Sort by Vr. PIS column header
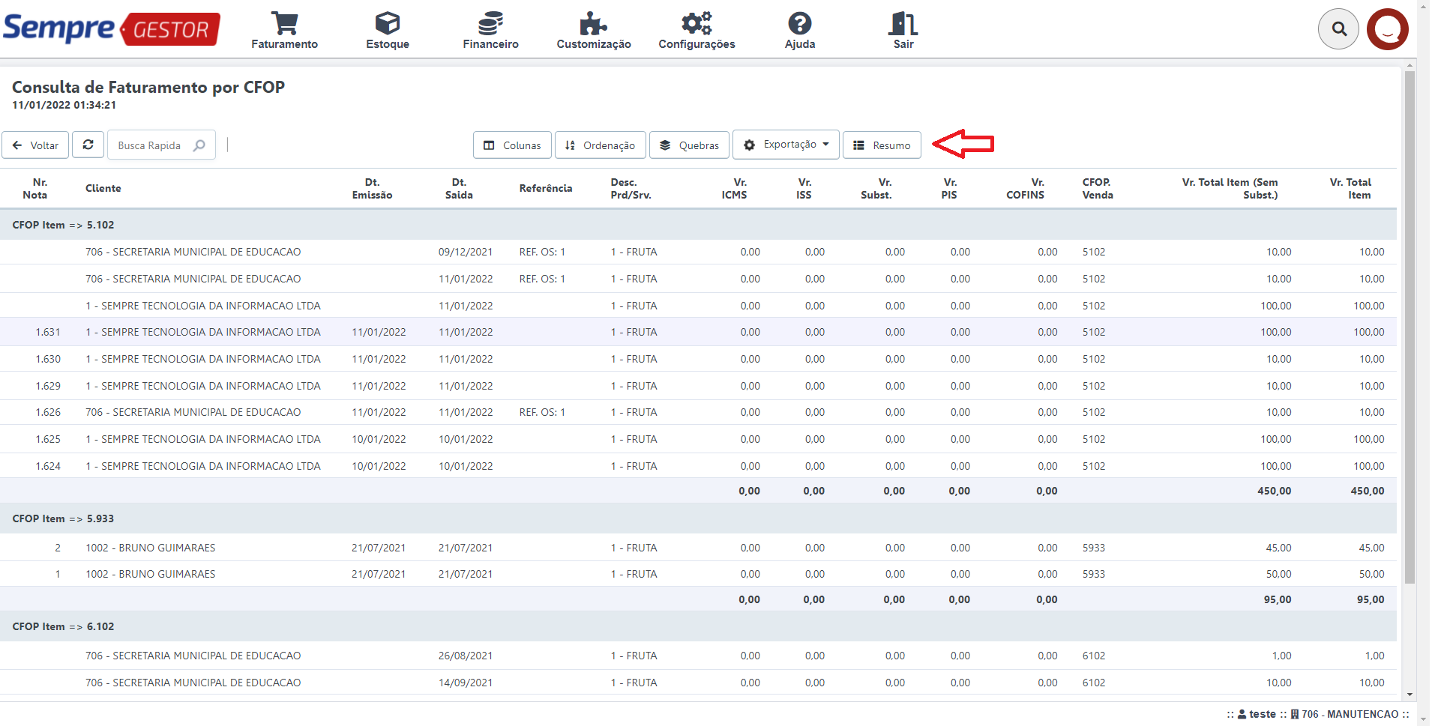1435x726 pixels. (x=949, y=188)
